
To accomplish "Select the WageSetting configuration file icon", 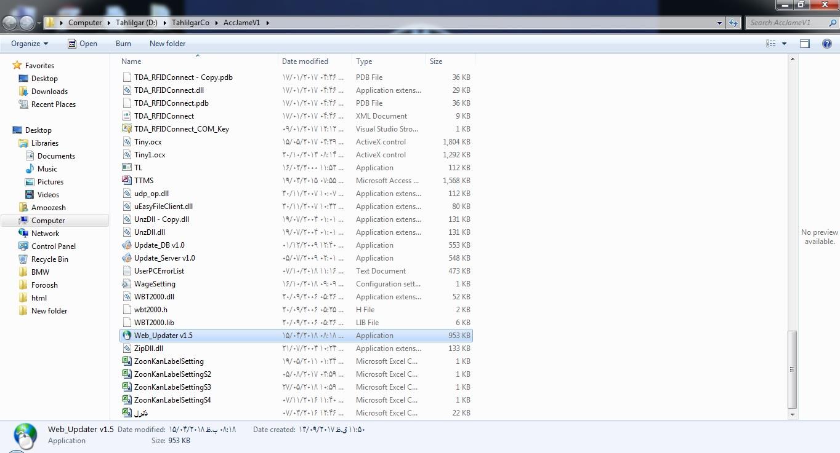I will (127, 284).
